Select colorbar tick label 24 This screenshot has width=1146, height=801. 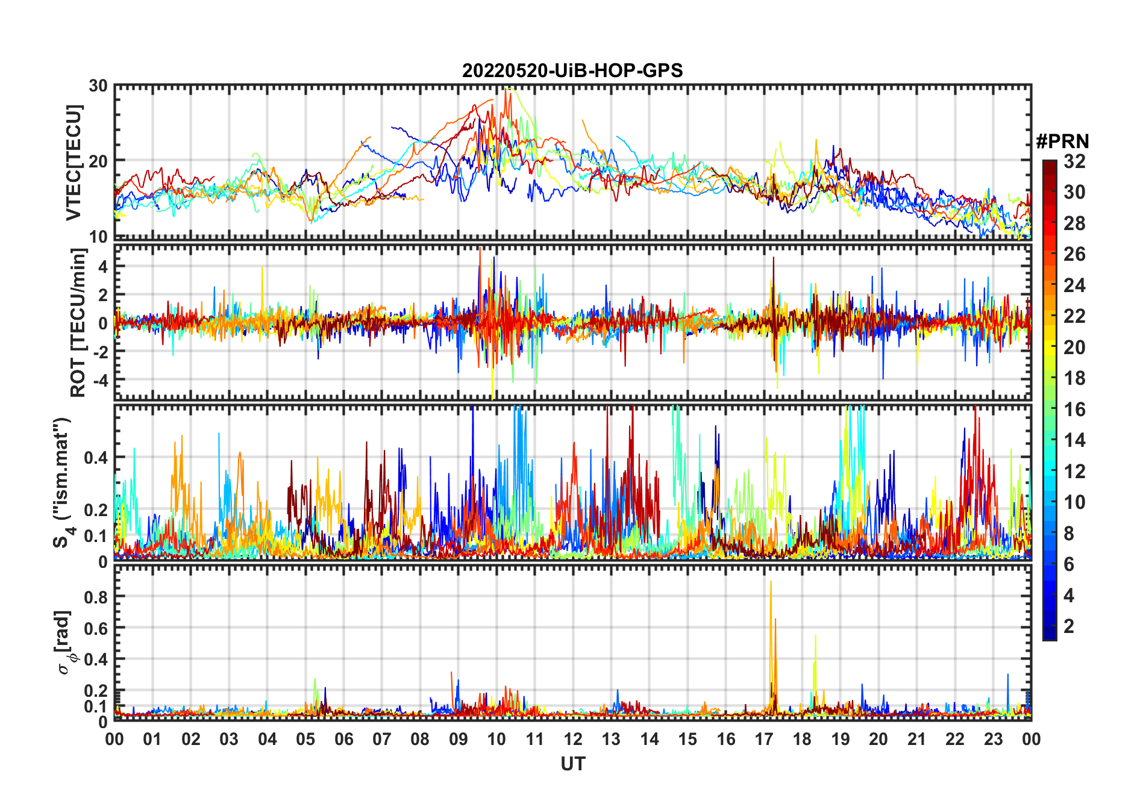(1074, 285)
